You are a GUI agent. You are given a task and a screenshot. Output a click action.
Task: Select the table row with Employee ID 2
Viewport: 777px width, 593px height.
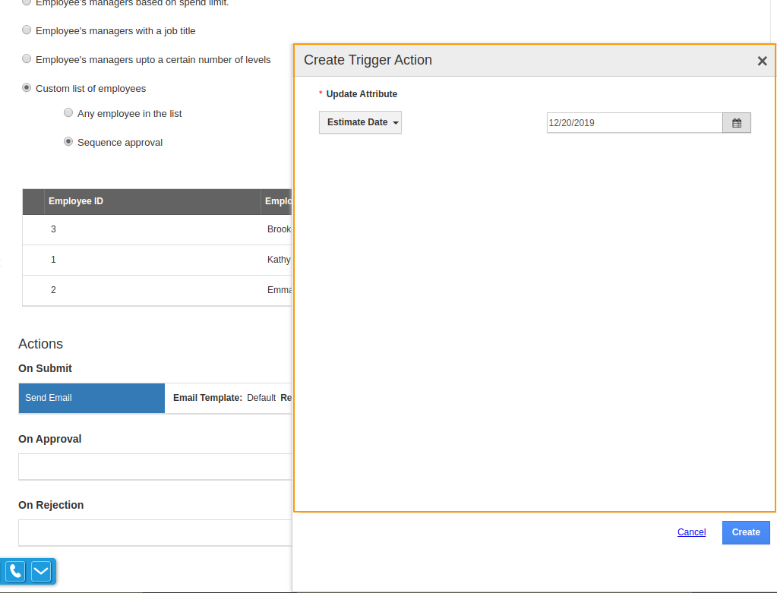tap(152, 290)
